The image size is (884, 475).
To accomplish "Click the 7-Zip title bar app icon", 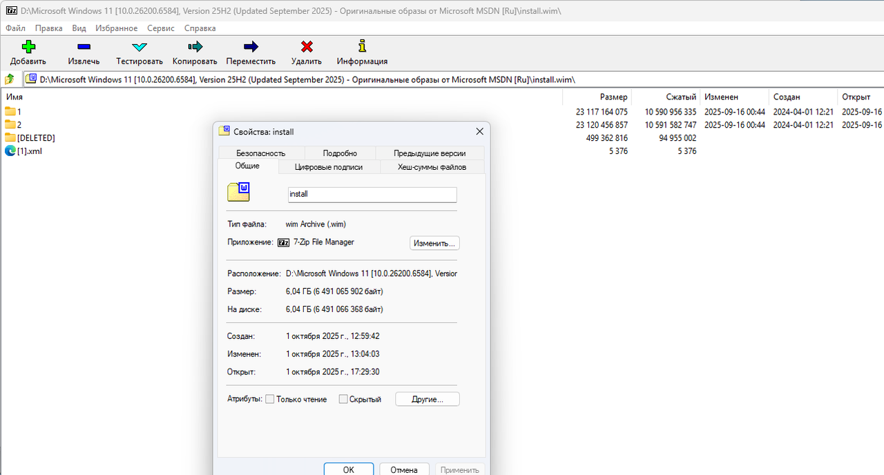I will click(10, 10).
